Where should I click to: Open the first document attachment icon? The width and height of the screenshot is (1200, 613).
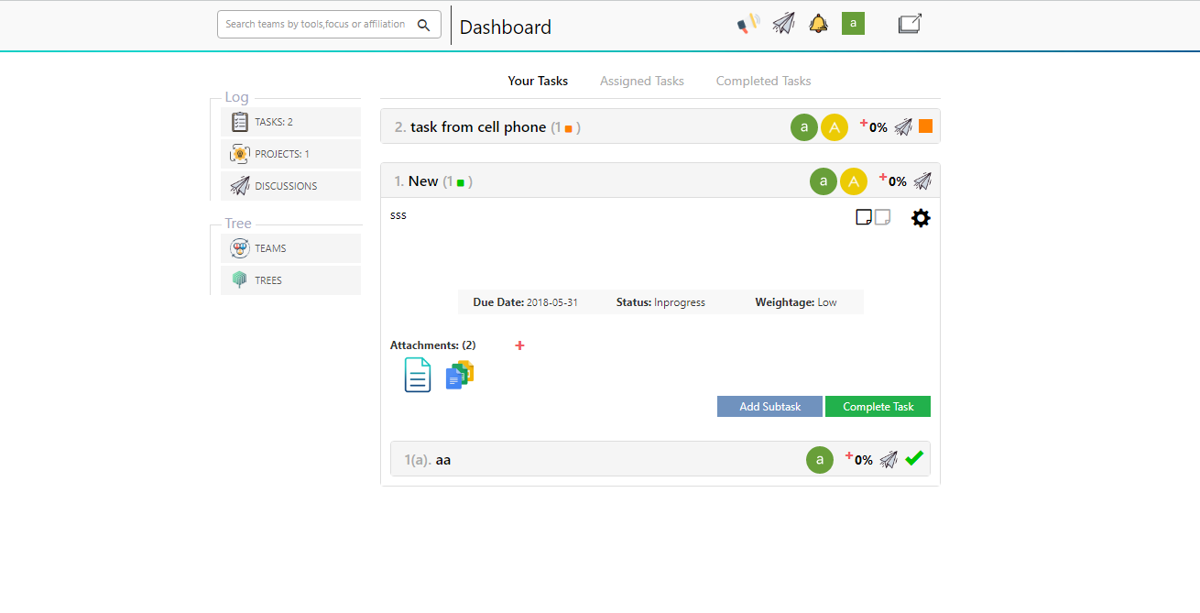(418, 375)
